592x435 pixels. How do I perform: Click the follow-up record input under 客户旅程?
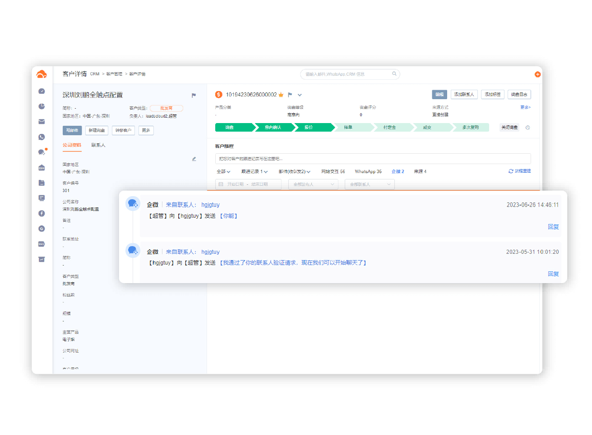click(x=373, y=159)
